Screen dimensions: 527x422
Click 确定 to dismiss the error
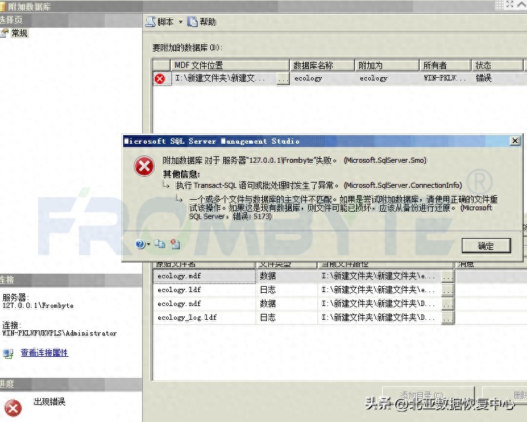coord(486,246)
